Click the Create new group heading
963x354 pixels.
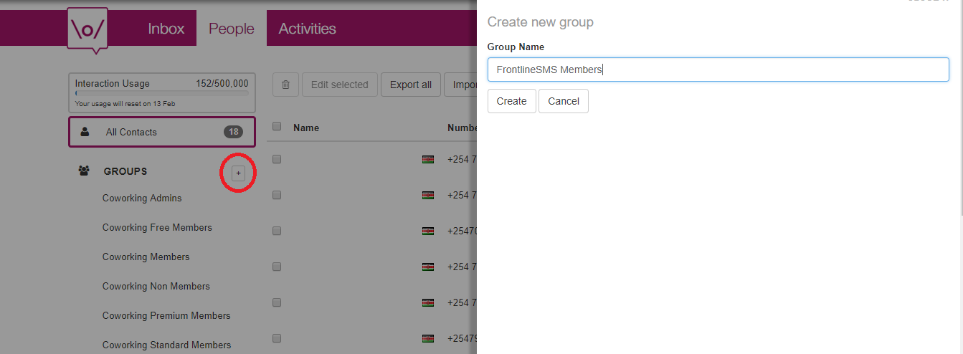coord(541,22)
